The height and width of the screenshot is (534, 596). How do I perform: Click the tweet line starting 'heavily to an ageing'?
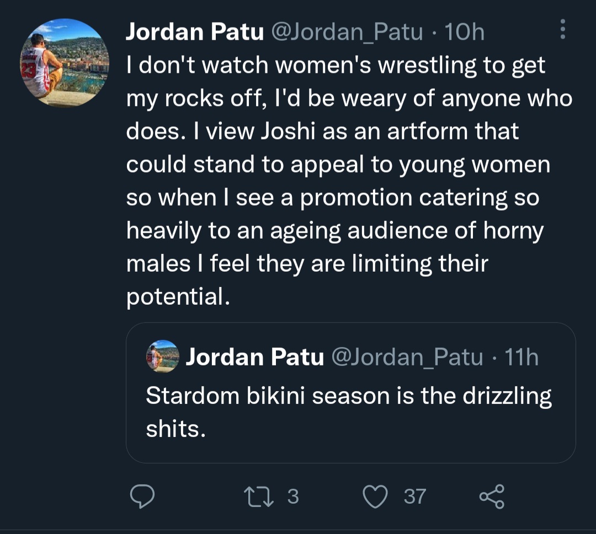[x=335, y=231]
